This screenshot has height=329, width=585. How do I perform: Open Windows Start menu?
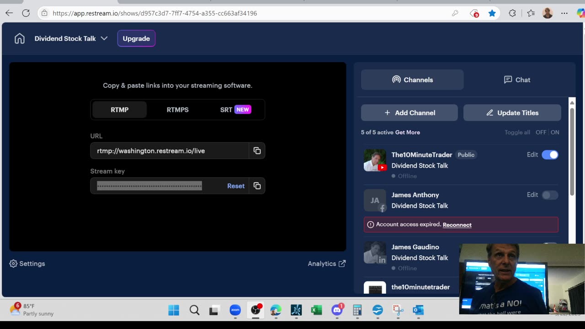tap(174, 311)
